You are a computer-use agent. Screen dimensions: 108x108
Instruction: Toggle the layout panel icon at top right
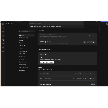point(107,24)
